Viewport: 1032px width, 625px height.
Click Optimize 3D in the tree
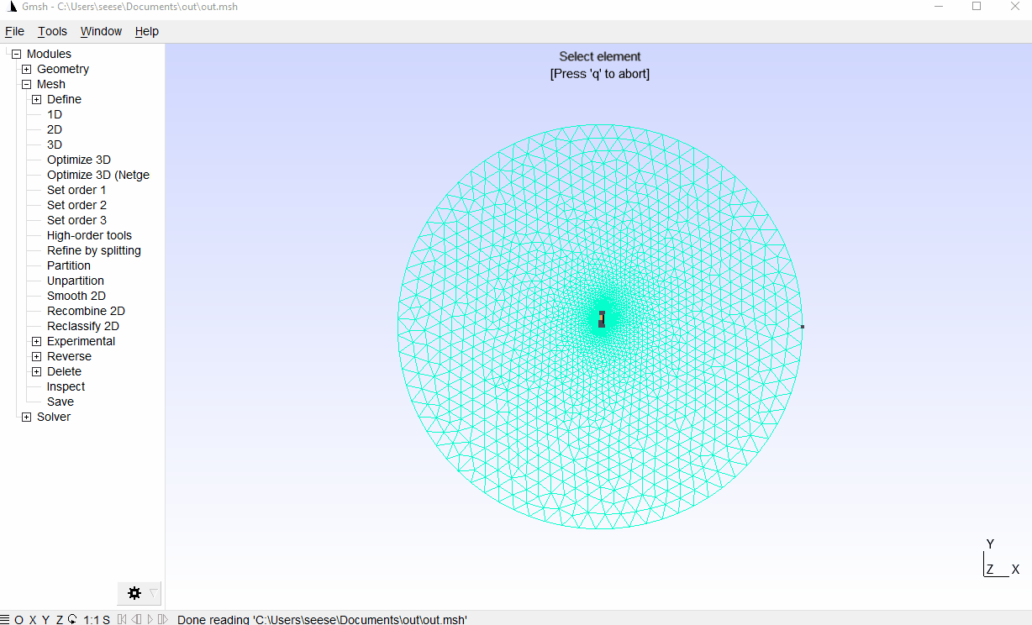pyautogui.click(x=79, y=160)
